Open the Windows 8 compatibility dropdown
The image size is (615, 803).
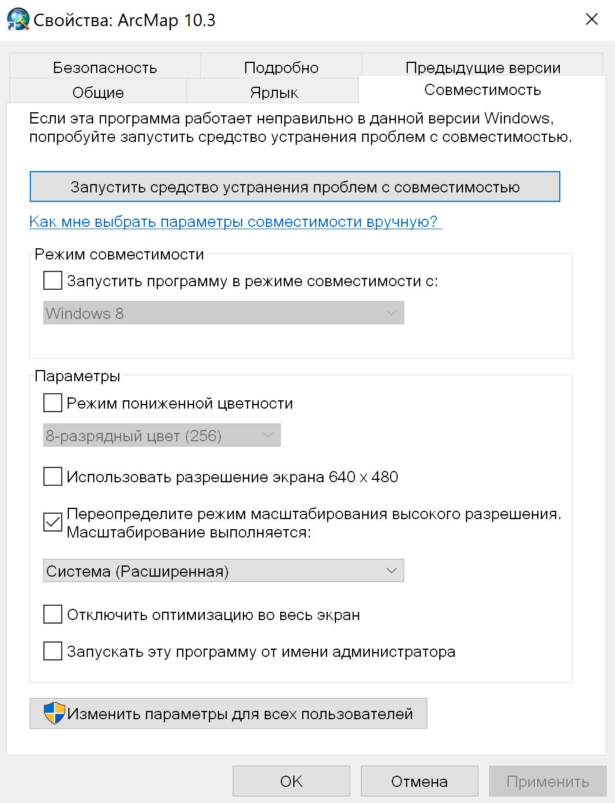point(223,313)
